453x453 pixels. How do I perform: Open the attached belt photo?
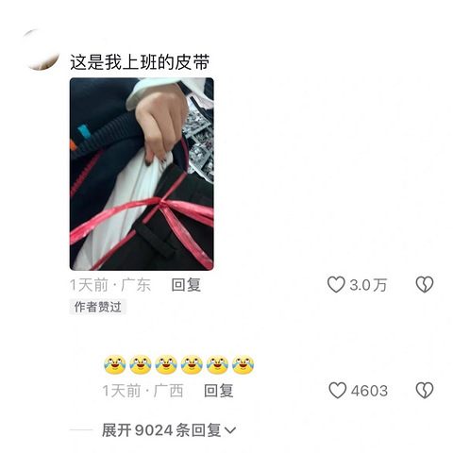pyautogui.click(x=142, y=174)
